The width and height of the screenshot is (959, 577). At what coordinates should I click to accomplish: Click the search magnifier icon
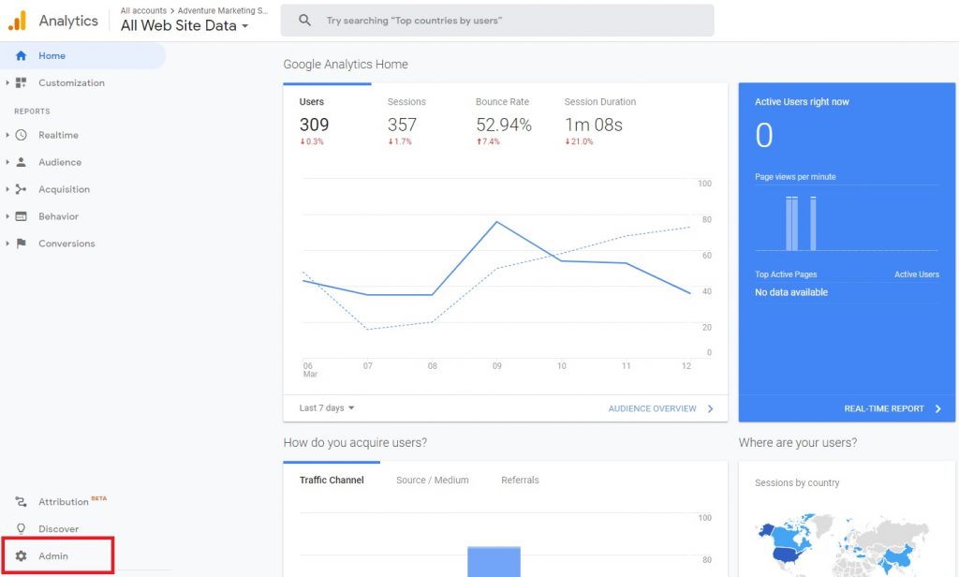304,21
